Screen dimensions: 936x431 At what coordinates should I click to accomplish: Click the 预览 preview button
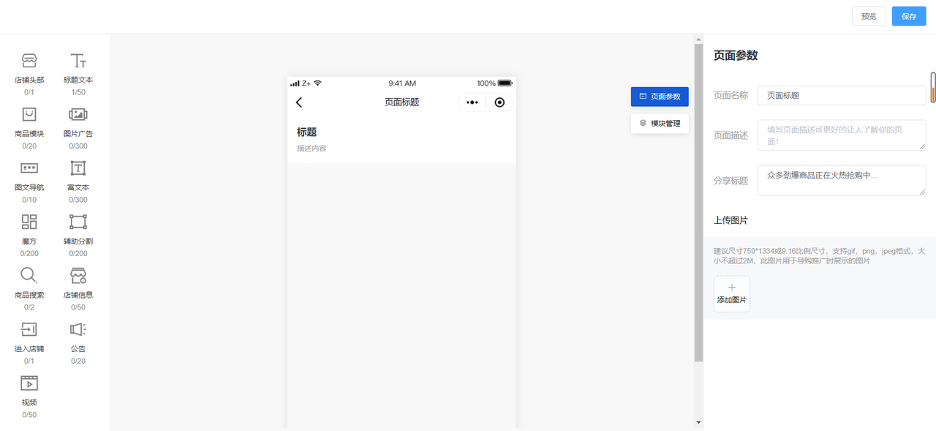[x=869, y=16]
